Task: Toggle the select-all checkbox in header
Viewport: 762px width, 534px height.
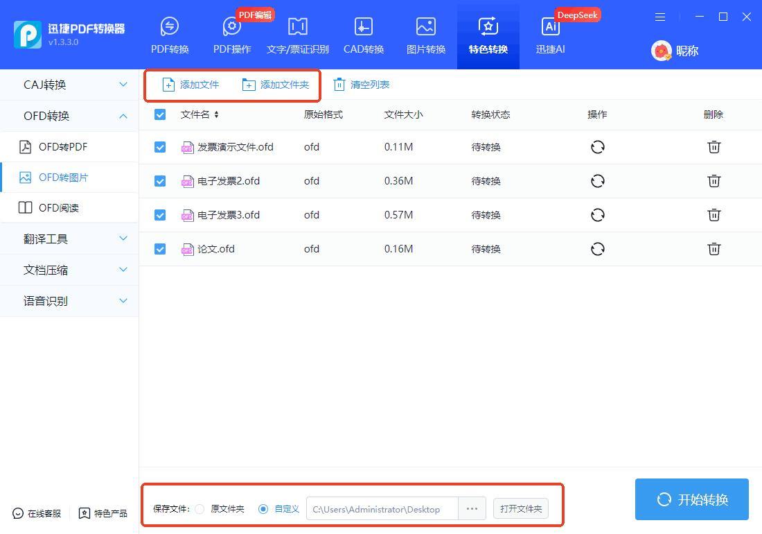Action: point(160,114)
